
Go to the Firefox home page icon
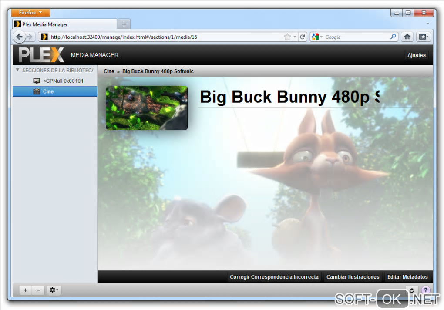[x=407, y=37]
